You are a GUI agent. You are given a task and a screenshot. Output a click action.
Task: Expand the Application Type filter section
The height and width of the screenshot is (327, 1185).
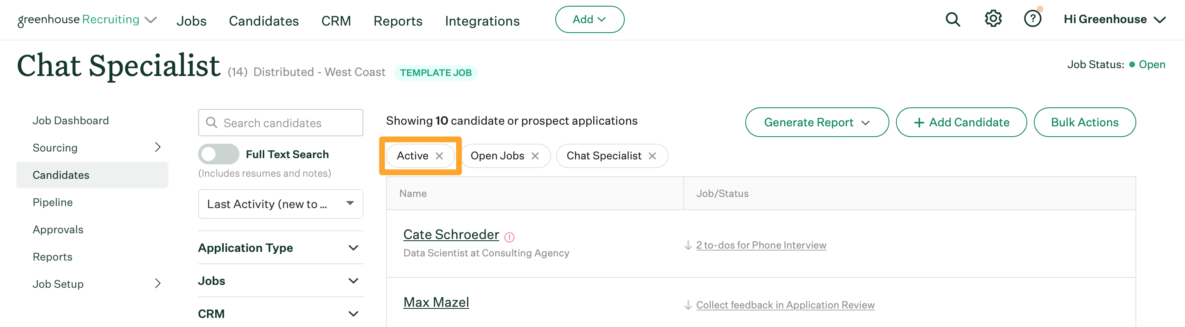[281, 248]
